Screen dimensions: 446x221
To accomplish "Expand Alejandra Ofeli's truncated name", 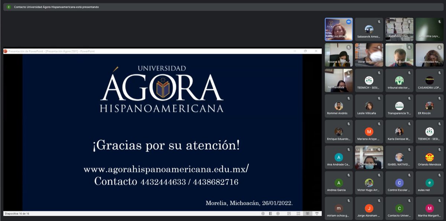I will tap(399, 36).
